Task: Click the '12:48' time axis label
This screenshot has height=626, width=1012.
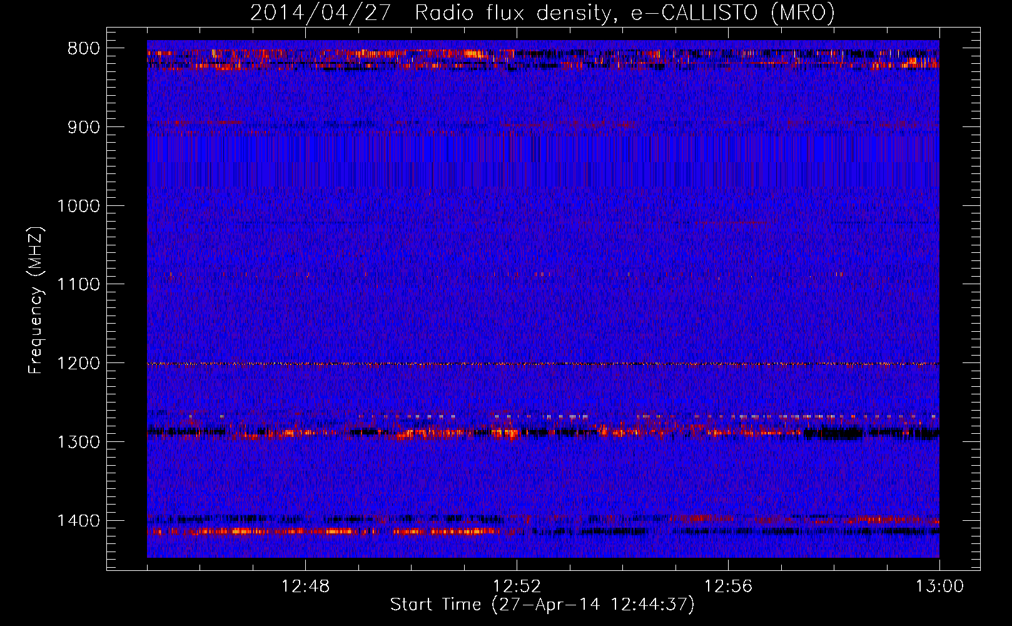Action: [x=305, y=587]
